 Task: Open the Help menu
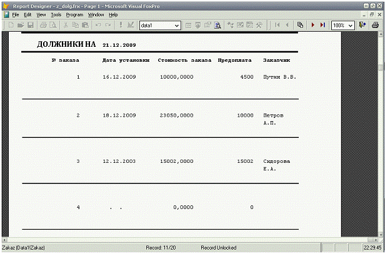pyautogui.click(x=113, y=14)
